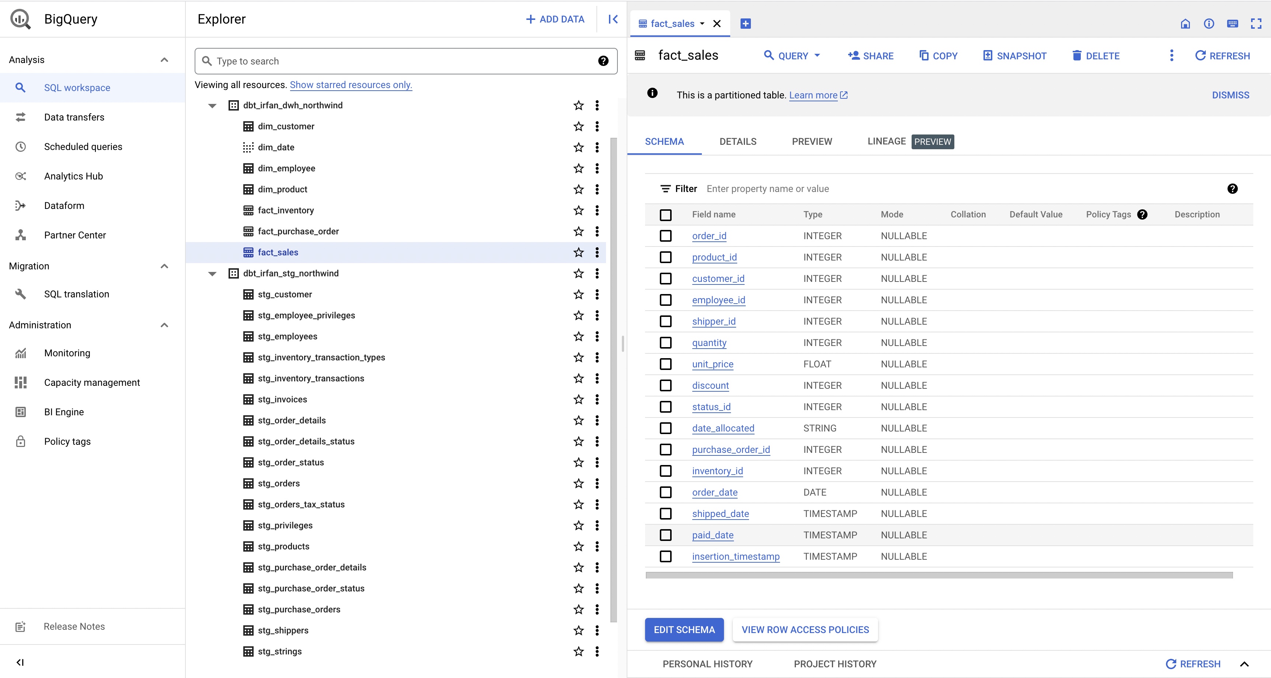
Task: Click the EDIT SCHEMA button
Action: [684, 630]
